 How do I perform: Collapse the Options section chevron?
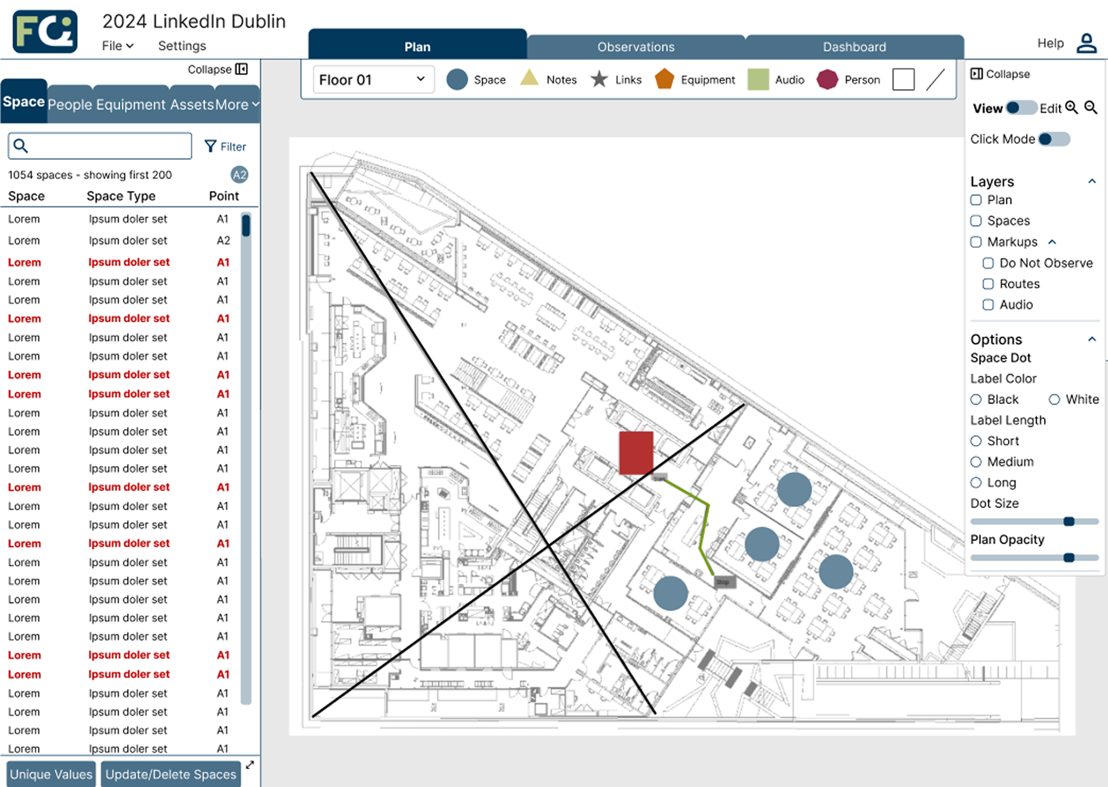[x=1092, y=339]
